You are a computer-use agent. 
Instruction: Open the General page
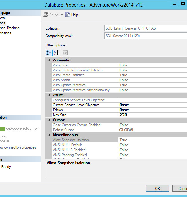[3, 18]
